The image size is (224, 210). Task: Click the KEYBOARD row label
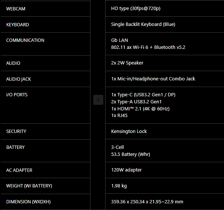pos(17,25)
